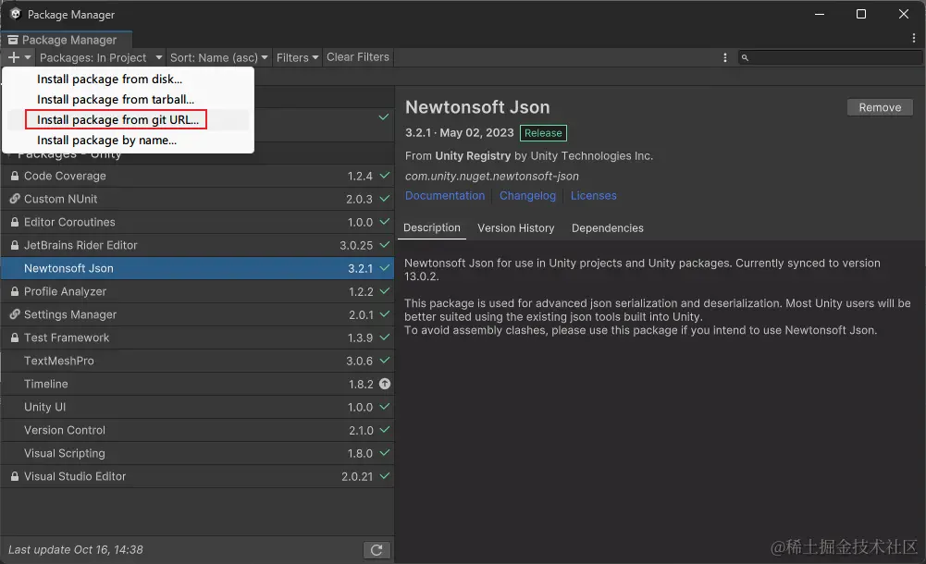Click checkmark icon on Code Coverage row
Viewport: 926px width, 564px height.
(385, 176)
